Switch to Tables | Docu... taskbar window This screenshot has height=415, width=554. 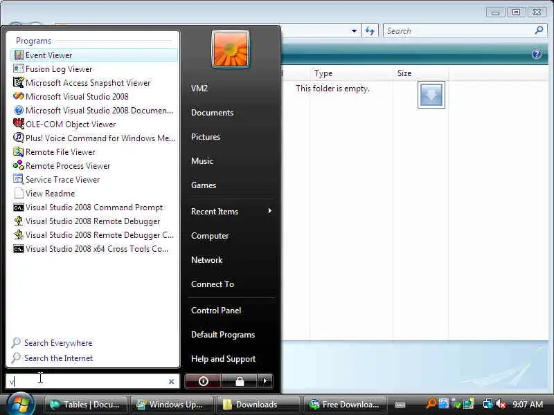(x=85, y=405)
